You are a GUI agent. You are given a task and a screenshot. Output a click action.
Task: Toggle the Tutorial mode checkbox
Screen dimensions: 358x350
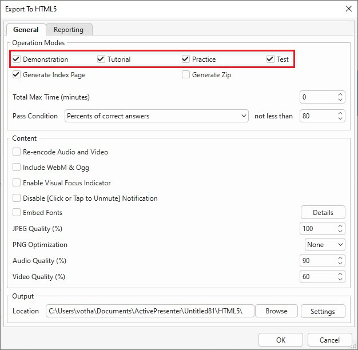point(101,59)
